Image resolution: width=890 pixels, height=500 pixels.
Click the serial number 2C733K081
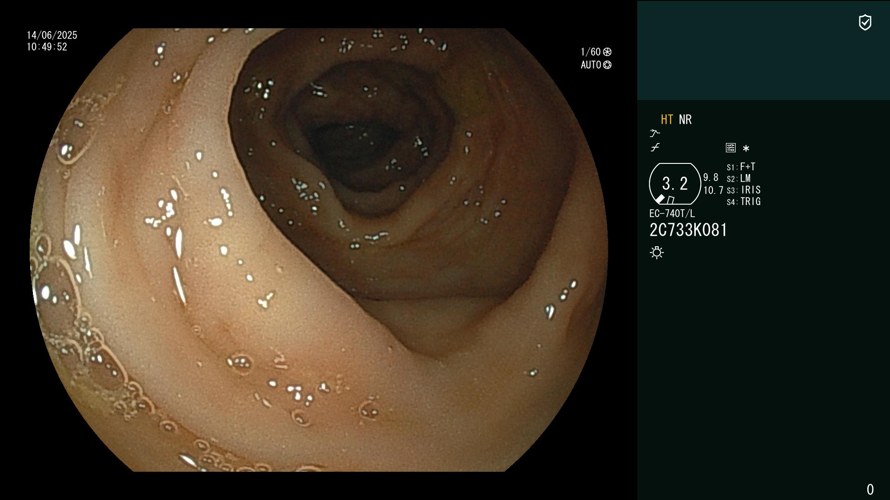tap(688, 230)
